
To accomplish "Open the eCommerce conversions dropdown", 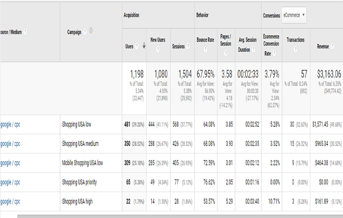I will (294, 15).
